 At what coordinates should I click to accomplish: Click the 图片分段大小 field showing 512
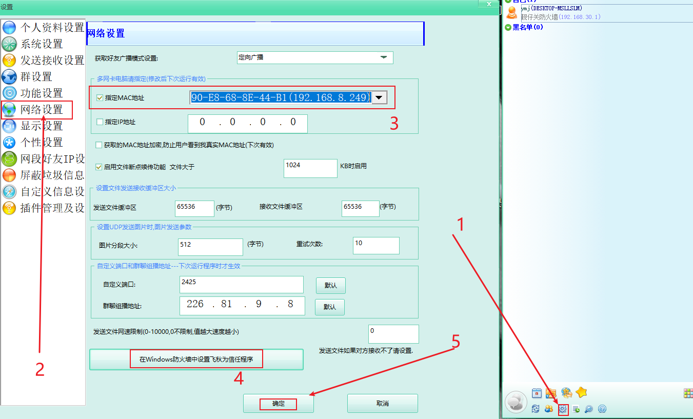(211, 247)
